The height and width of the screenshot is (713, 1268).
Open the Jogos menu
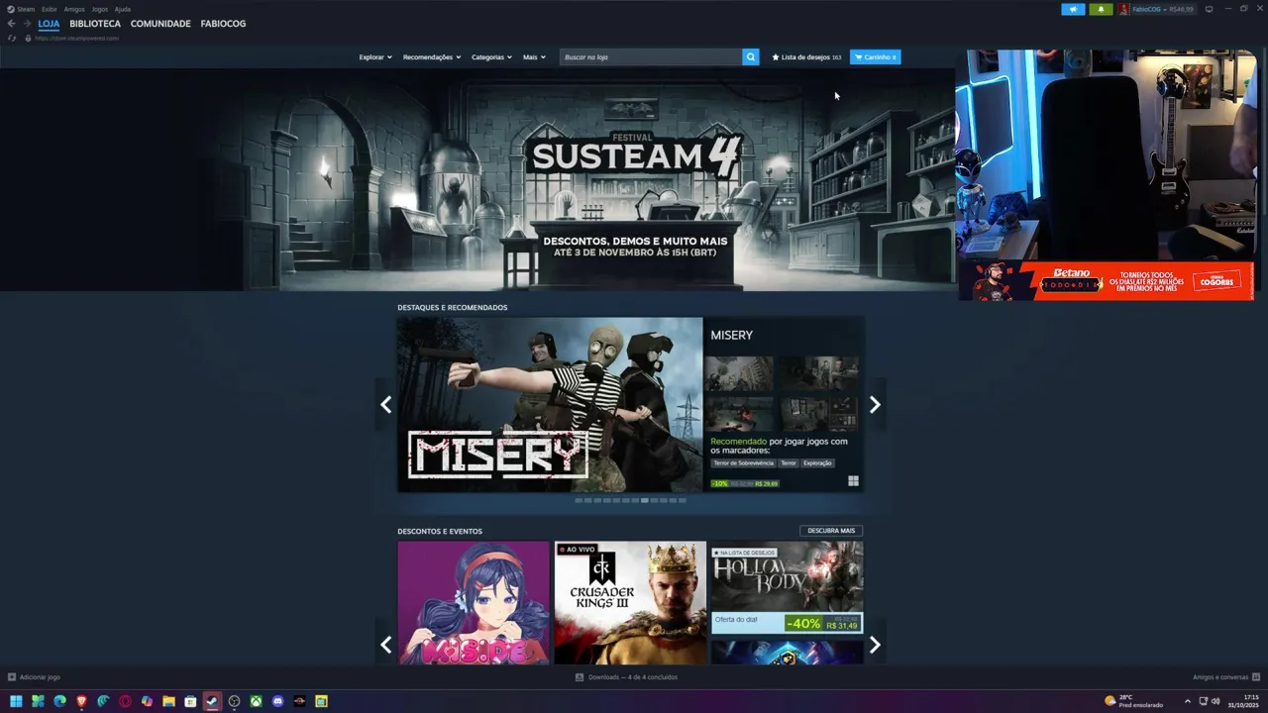pyautogui.click(x=100, y=9)
